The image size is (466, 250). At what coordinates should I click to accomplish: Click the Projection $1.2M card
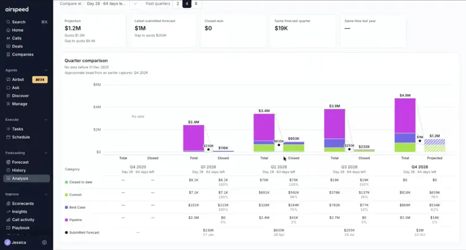point(93,31)
